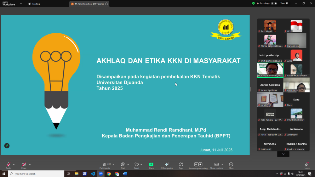The image size is (315, 177).
Task: Open Windows Start menu
Action: click(x=4, y=174)
